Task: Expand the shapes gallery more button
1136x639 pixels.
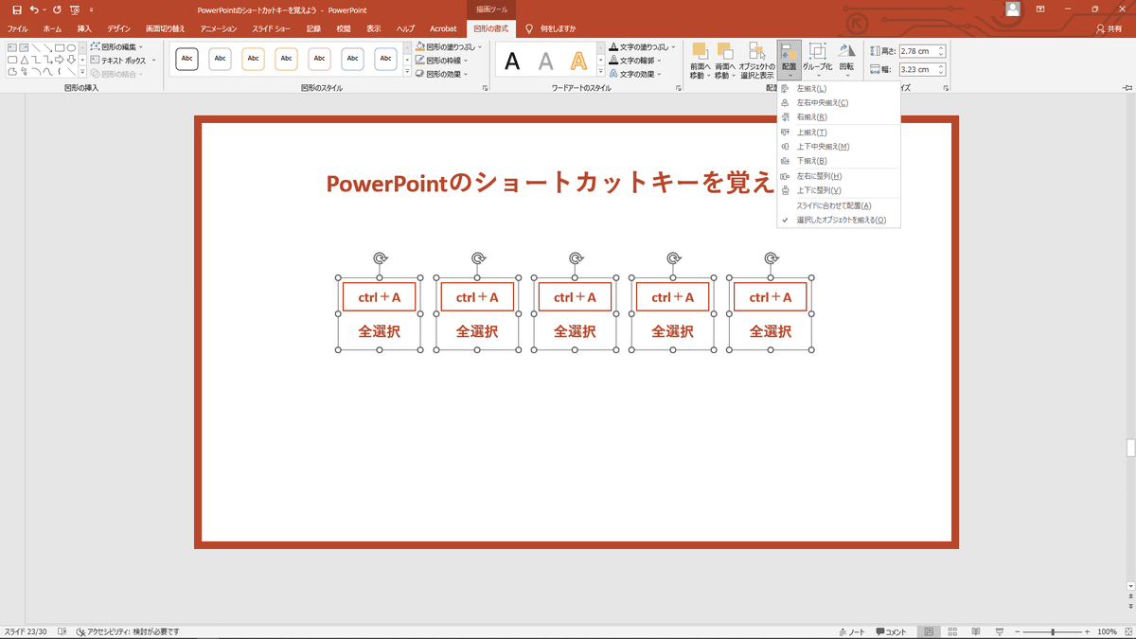Action: (82, 72)
